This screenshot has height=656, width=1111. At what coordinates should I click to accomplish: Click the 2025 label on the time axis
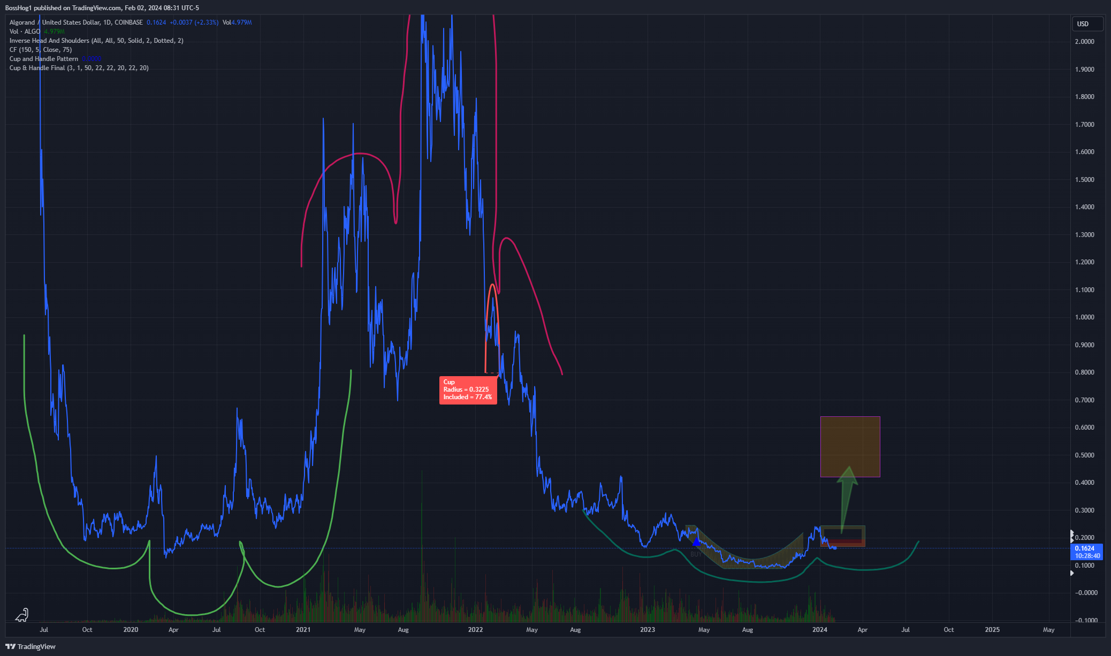point(992,630)
